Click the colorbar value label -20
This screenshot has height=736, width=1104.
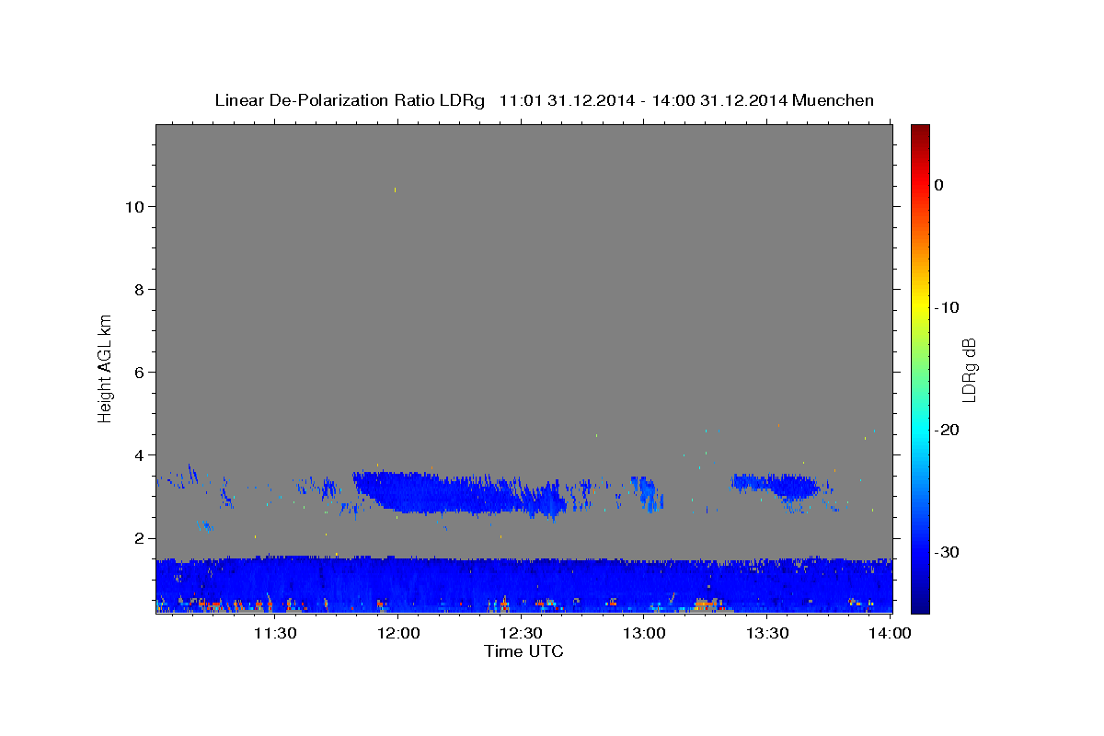click(x=947, y=430)
